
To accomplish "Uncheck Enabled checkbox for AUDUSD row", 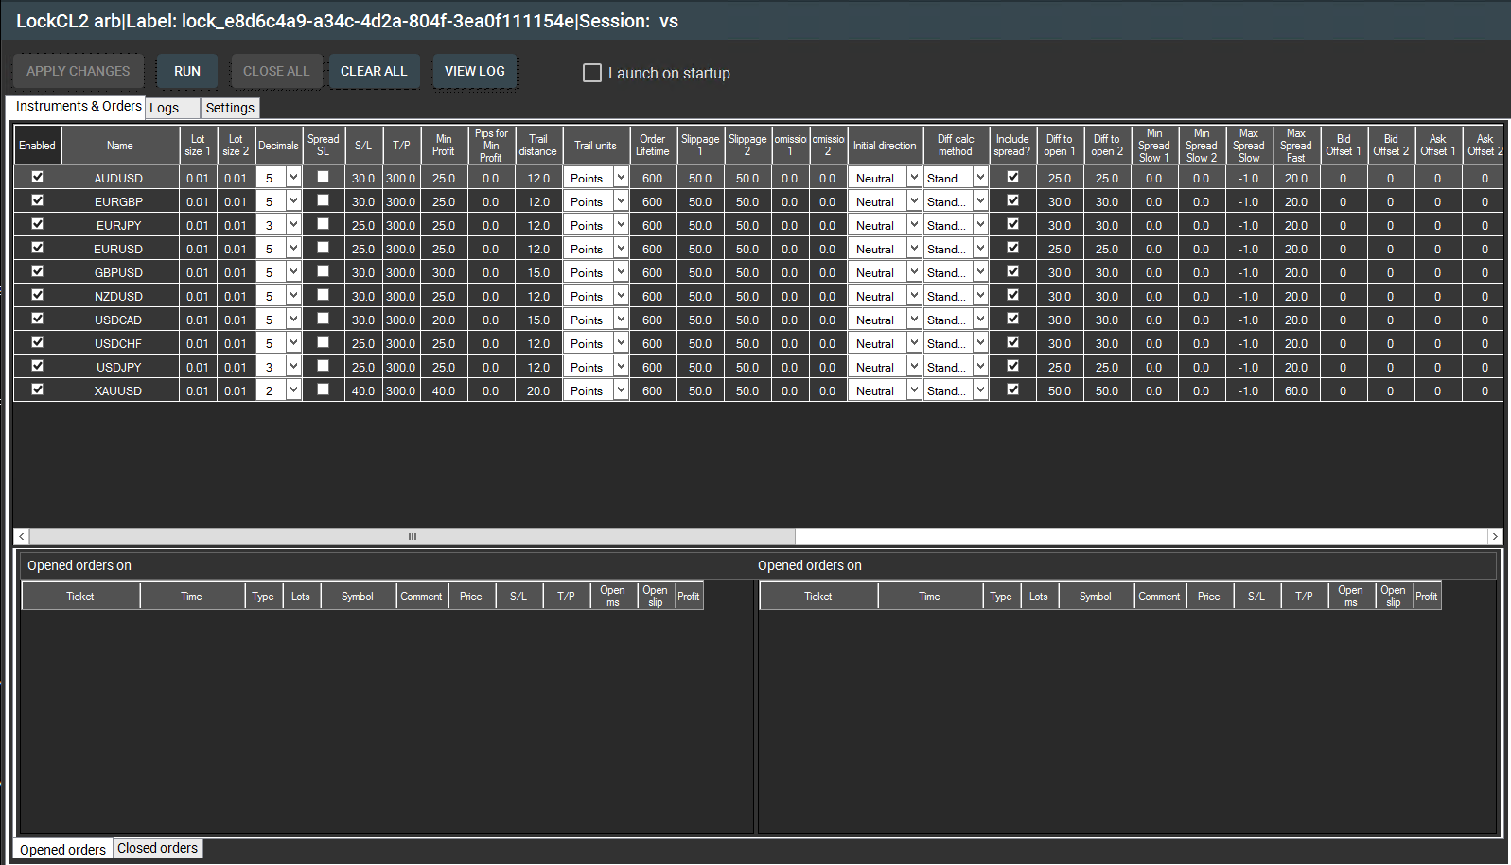I will (38, 177).
